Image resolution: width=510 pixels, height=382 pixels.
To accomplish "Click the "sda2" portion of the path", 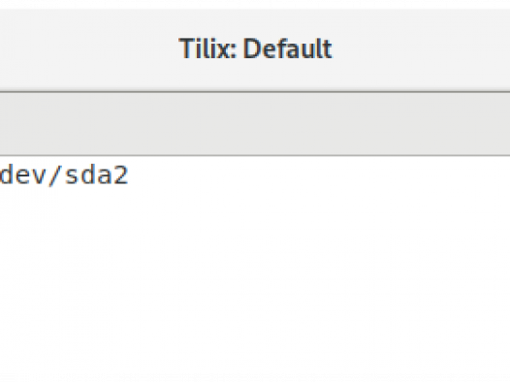I will click(x=97, y=175).
